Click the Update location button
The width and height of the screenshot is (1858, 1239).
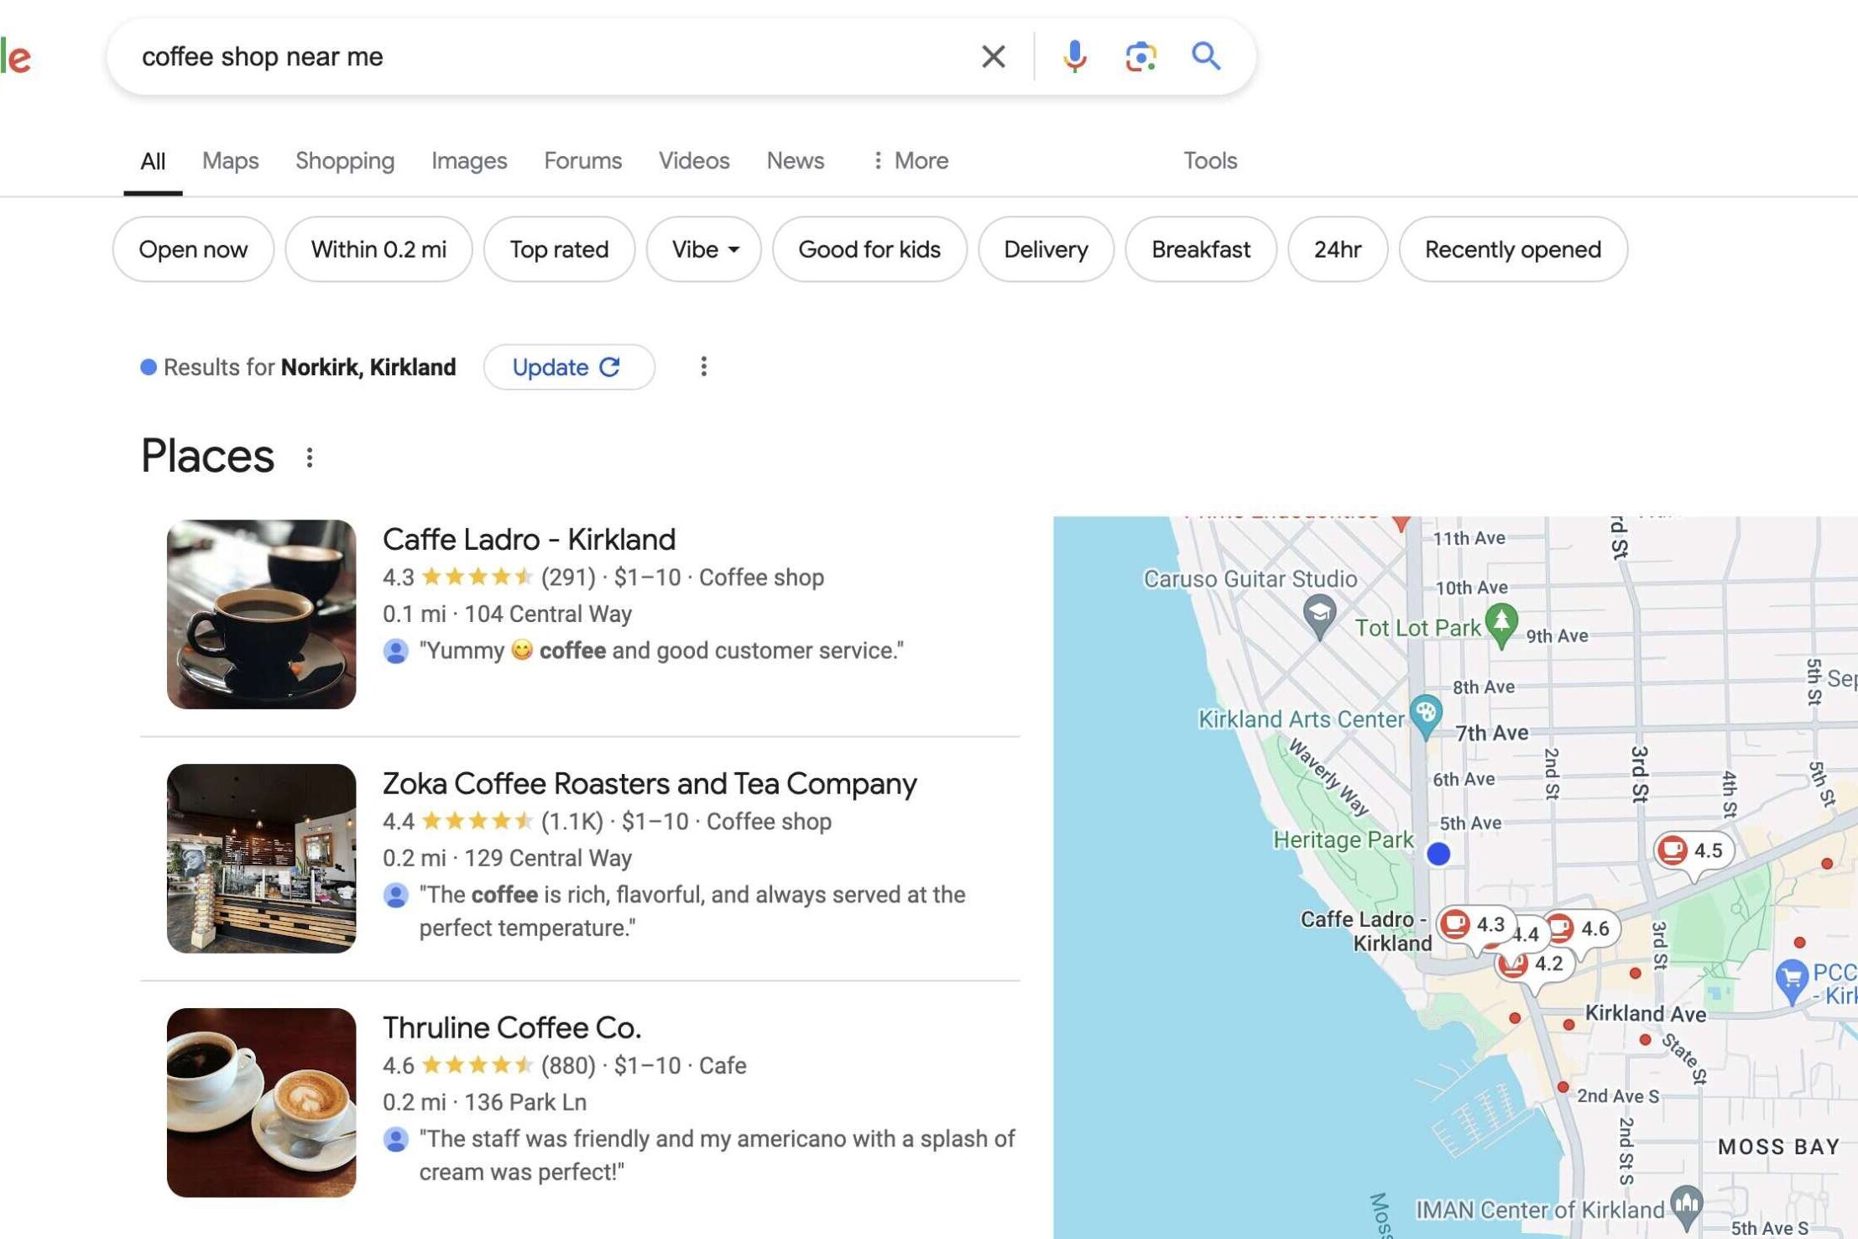click(x=569, y=367)
